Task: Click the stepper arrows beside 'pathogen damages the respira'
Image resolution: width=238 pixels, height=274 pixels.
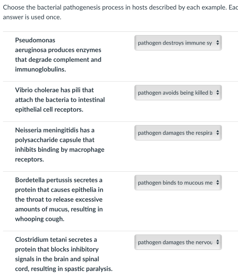Action: (x=218, y=133)
